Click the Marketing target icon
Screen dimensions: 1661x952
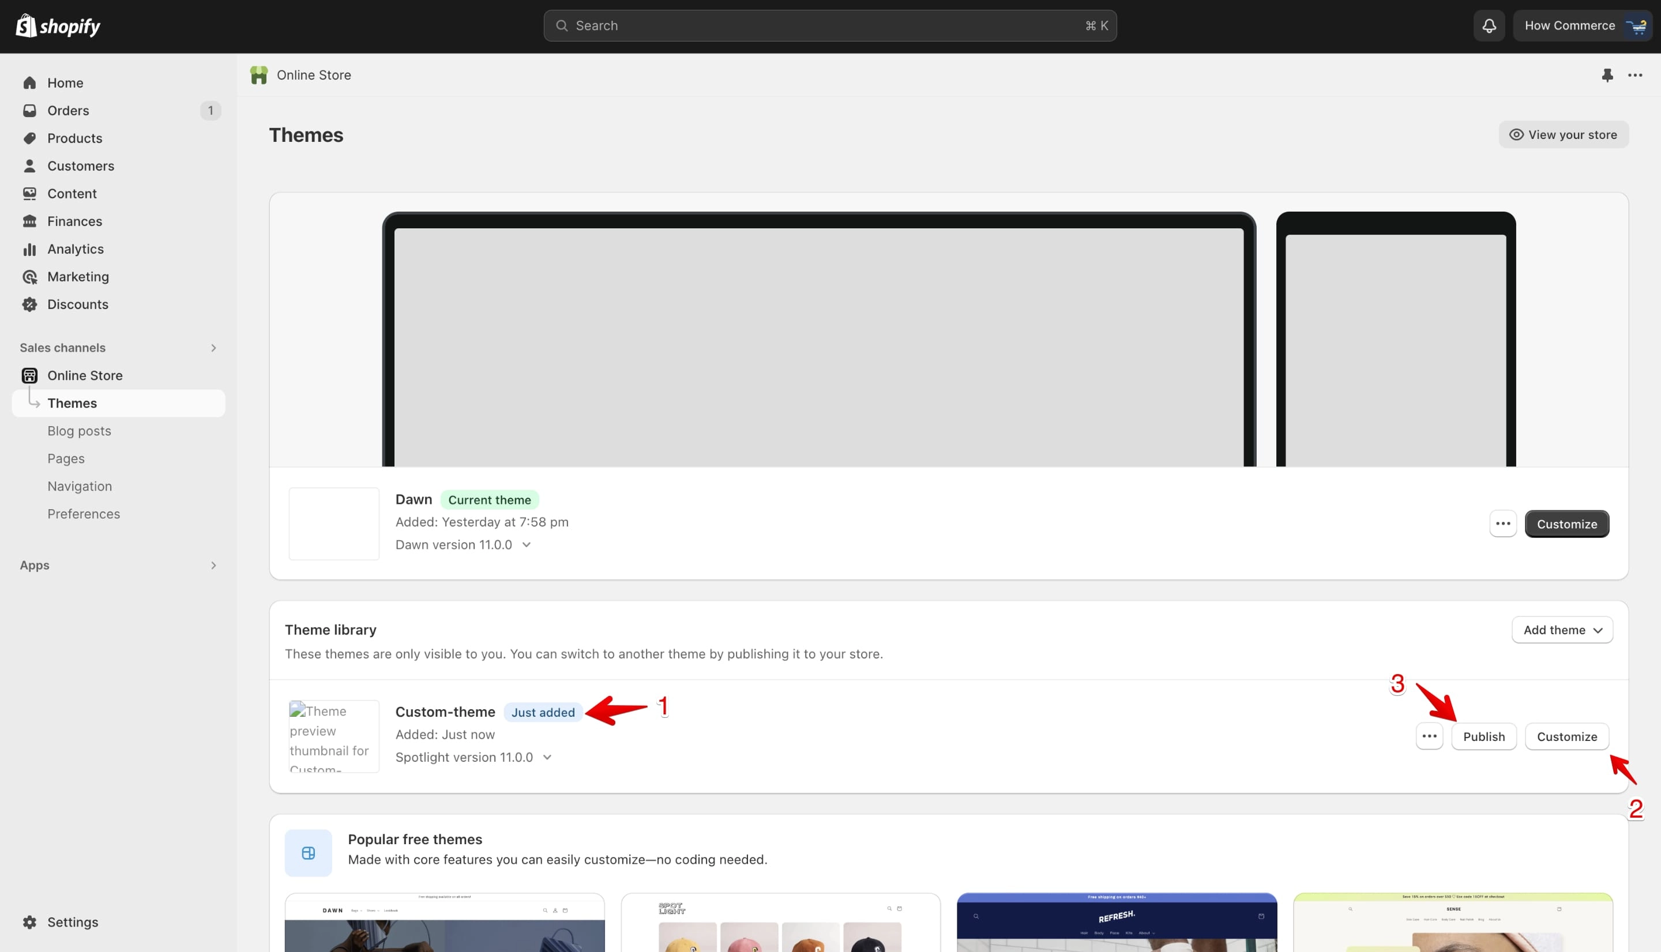[x=29, y=277]
